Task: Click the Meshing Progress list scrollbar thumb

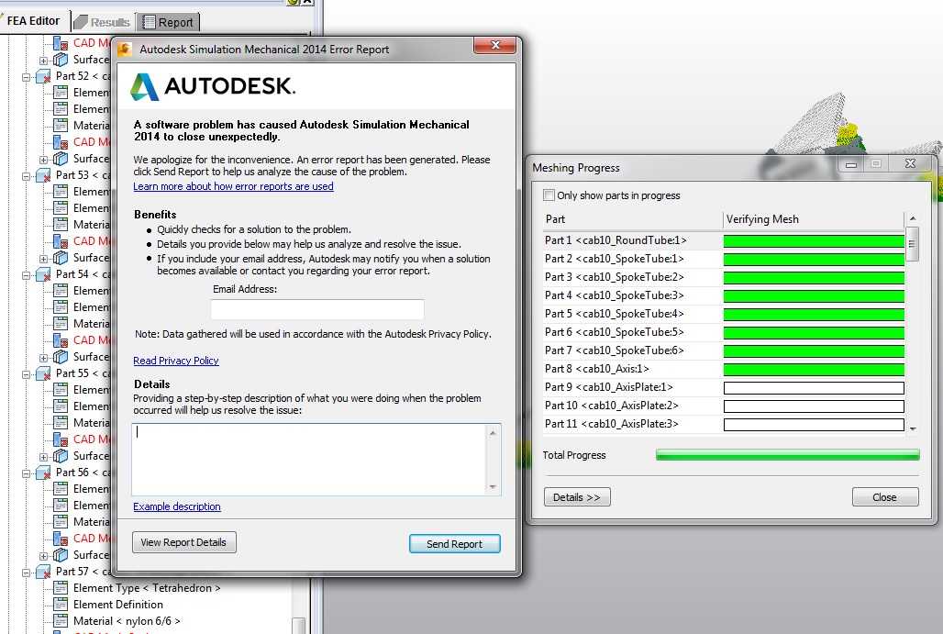Action: pyautogui.click(x=913, y=244)
